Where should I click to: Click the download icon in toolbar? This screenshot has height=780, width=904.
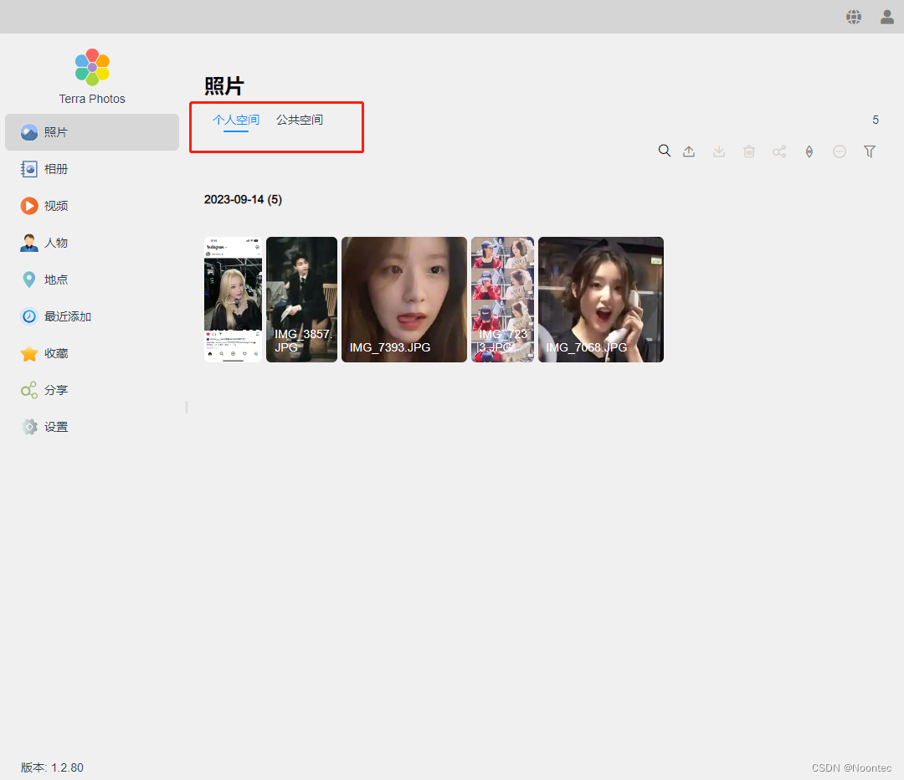click(x=719, y=151)
